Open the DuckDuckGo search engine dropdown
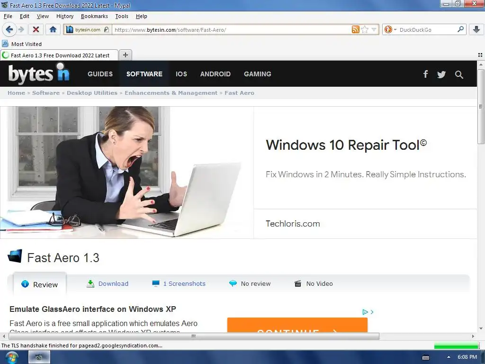The width and height of the screenshot is (485, 364). (390, 30)
